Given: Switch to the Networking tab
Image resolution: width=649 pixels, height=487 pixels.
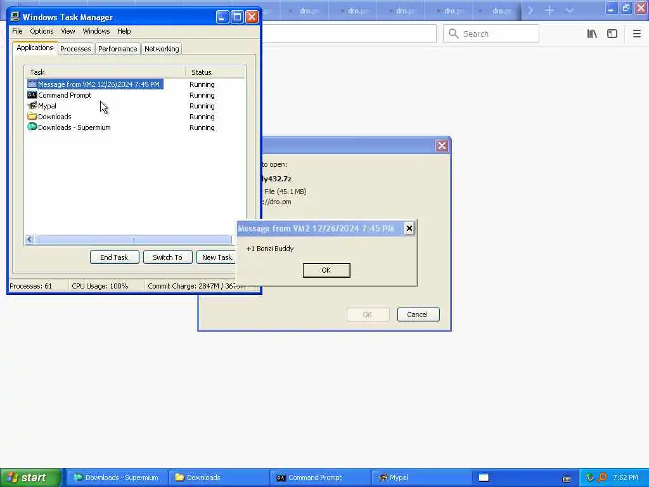Looking at the screenshot, I should click(162, 49).
